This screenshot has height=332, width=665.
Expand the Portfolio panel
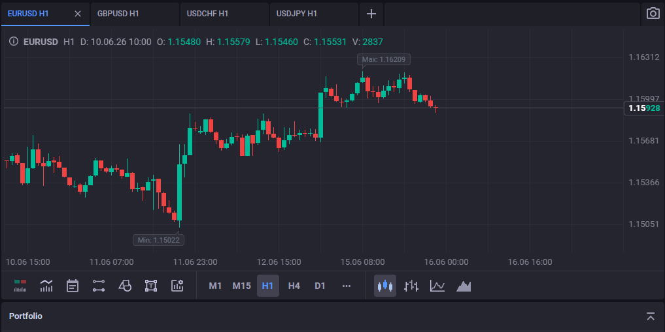click(651, 316)
